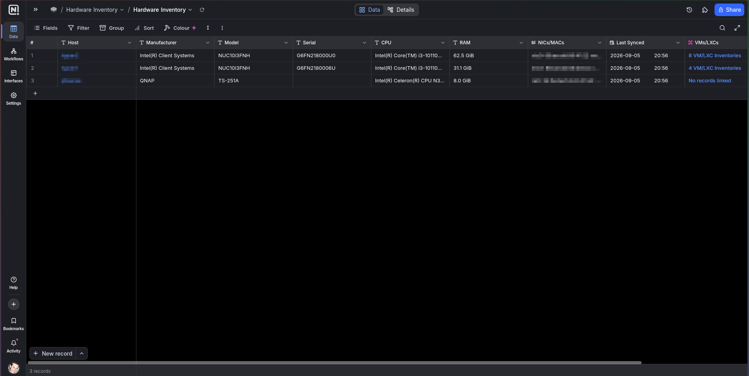This screenshot has width=749, height=376.
Task: Toggle fullscreen with the expand arrows icon
Action: [x=737, y=28]
